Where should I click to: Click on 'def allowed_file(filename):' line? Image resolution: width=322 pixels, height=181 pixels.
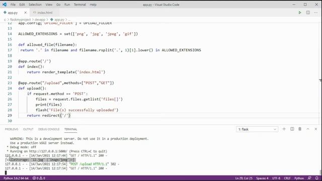click(x=47, y=45)
